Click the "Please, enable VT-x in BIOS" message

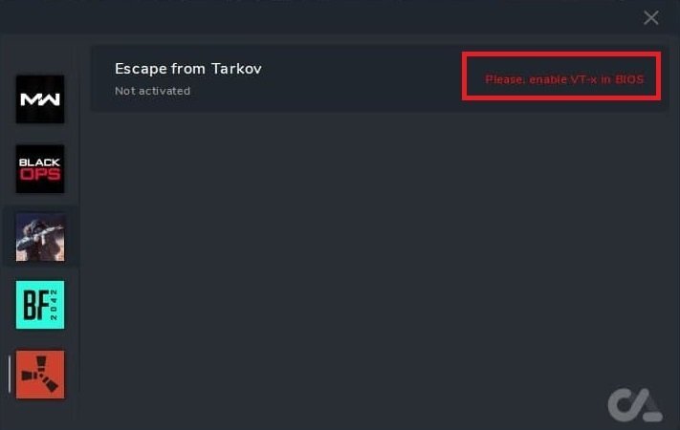(x=561, y=79)
